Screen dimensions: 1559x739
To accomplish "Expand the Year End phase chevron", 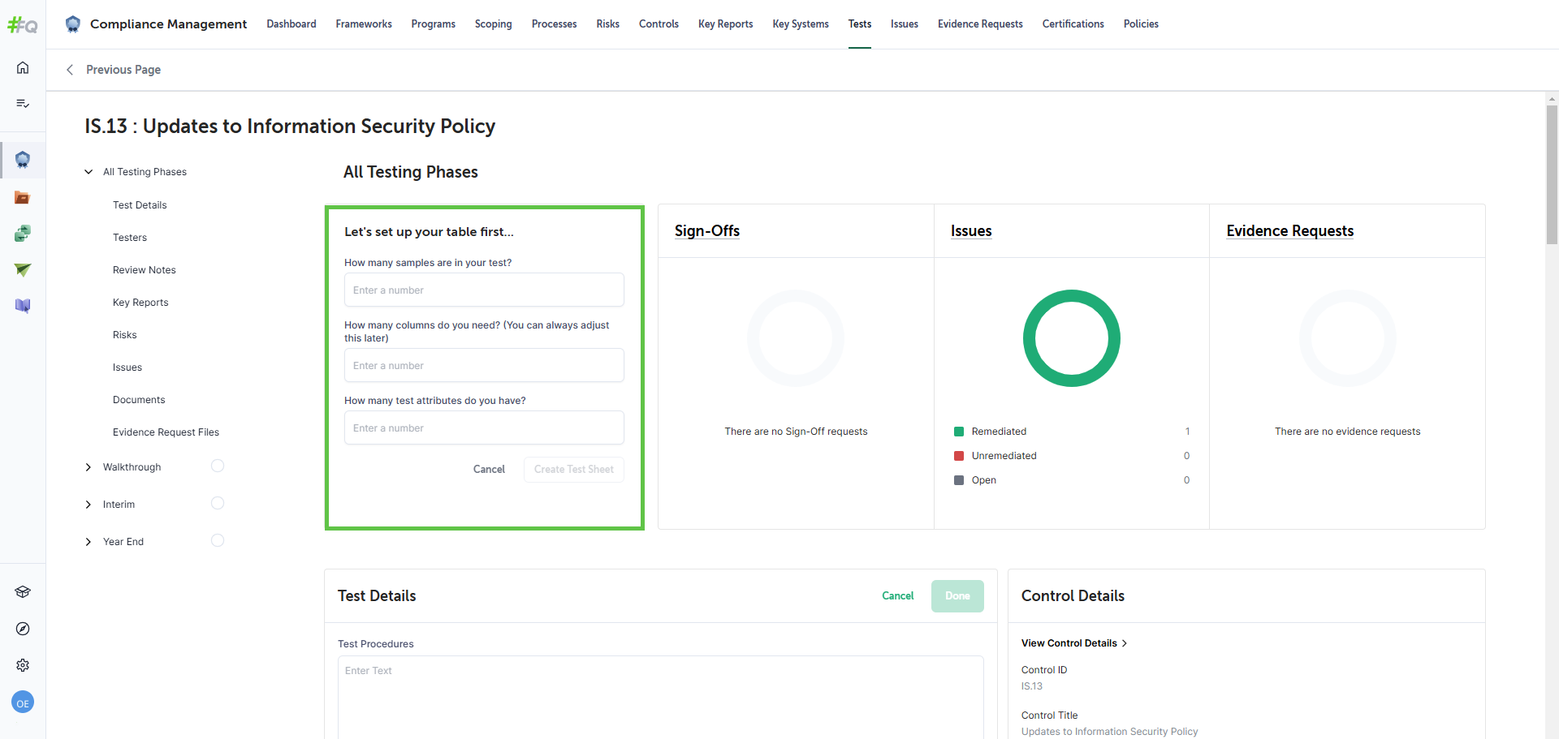I will [89, 542].
